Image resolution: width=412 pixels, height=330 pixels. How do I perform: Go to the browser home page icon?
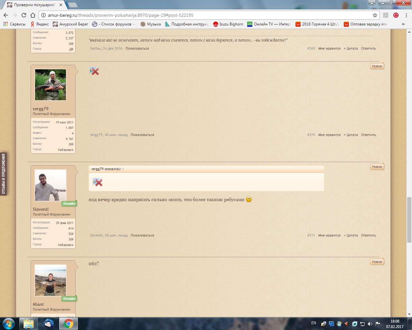(x=33, y=15)
